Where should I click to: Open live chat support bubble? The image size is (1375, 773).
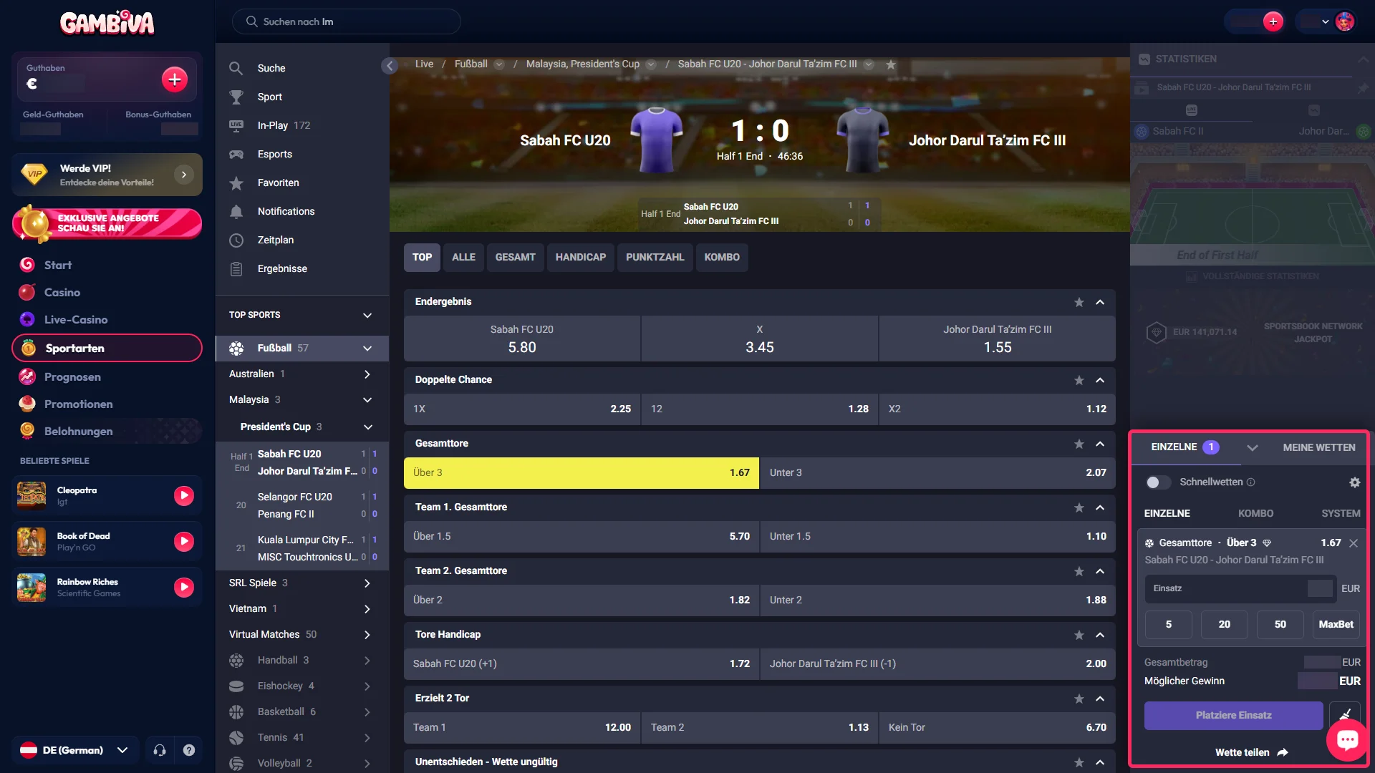[1347, 739]
